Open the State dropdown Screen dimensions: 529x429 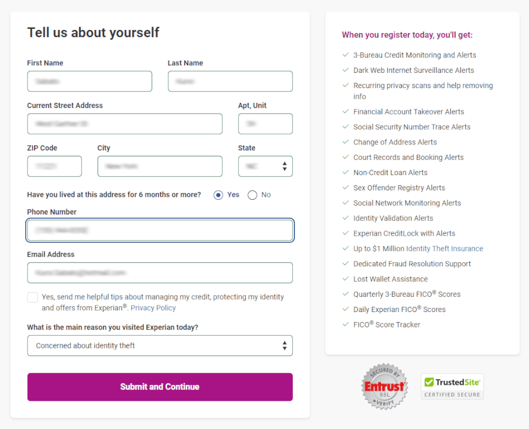point(265,166)
